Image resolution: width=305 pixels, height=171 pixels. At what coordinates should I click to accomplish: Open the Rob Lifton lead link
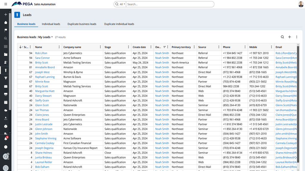41,53
